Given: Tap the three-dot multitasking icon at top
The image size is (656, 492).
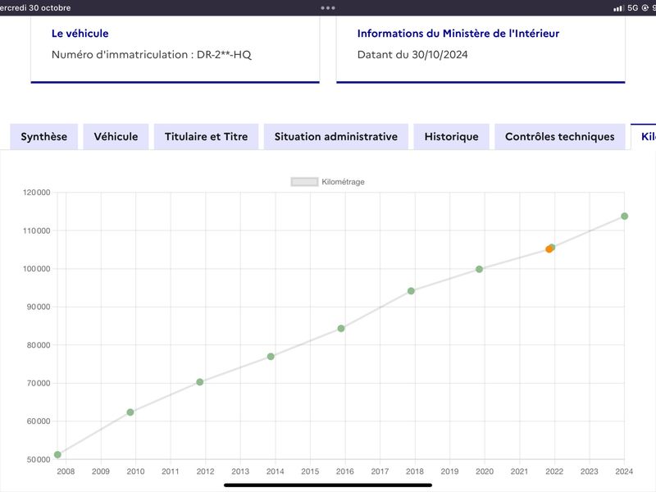Looking at the screenshot, I should 327,8.
